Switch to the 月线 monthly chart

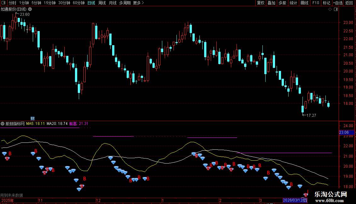click(112, 3)
